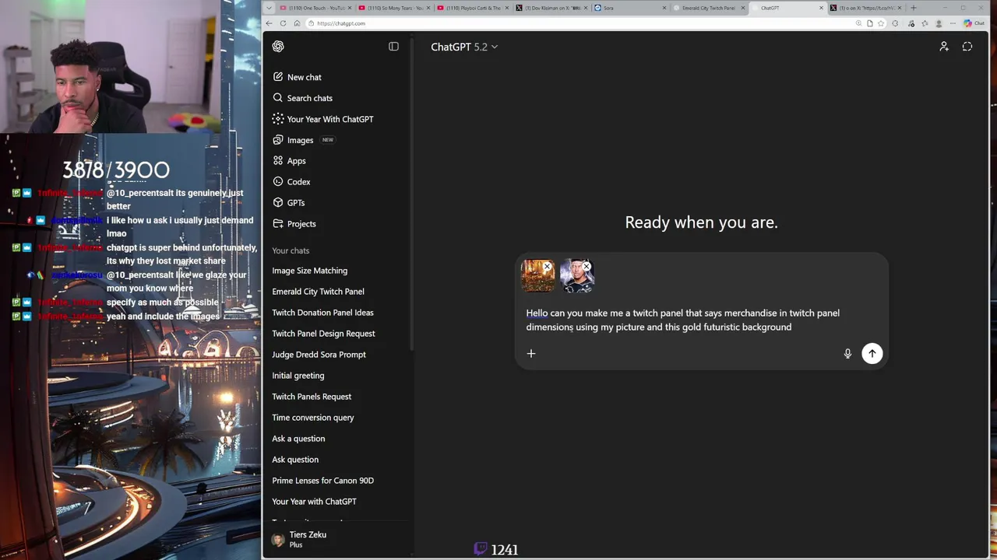Open the portrait picture thumbnail
The image size is (997, 560).
(x=576, y=277)
